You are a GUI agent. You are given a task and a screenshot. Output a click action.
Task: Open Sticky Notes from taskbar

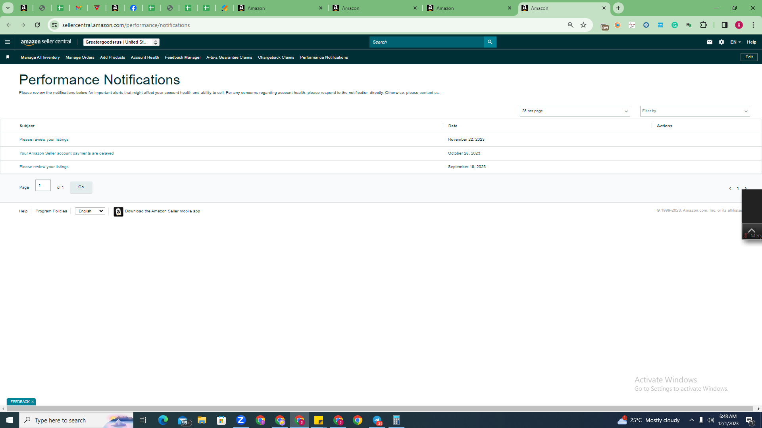(x=319, y=420)
